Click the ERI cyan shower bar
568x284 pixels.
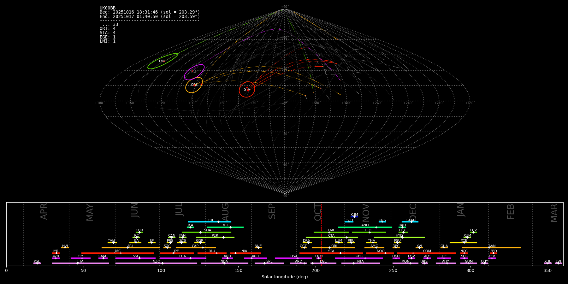pyautogui.click(x=210, y=222)
